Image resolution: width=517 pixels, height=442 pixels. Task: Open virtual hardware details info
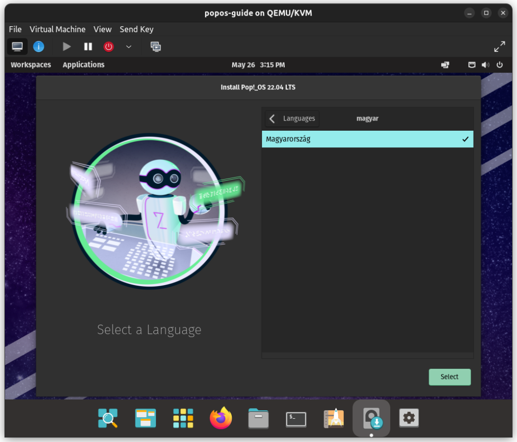[x=38, y=46]
